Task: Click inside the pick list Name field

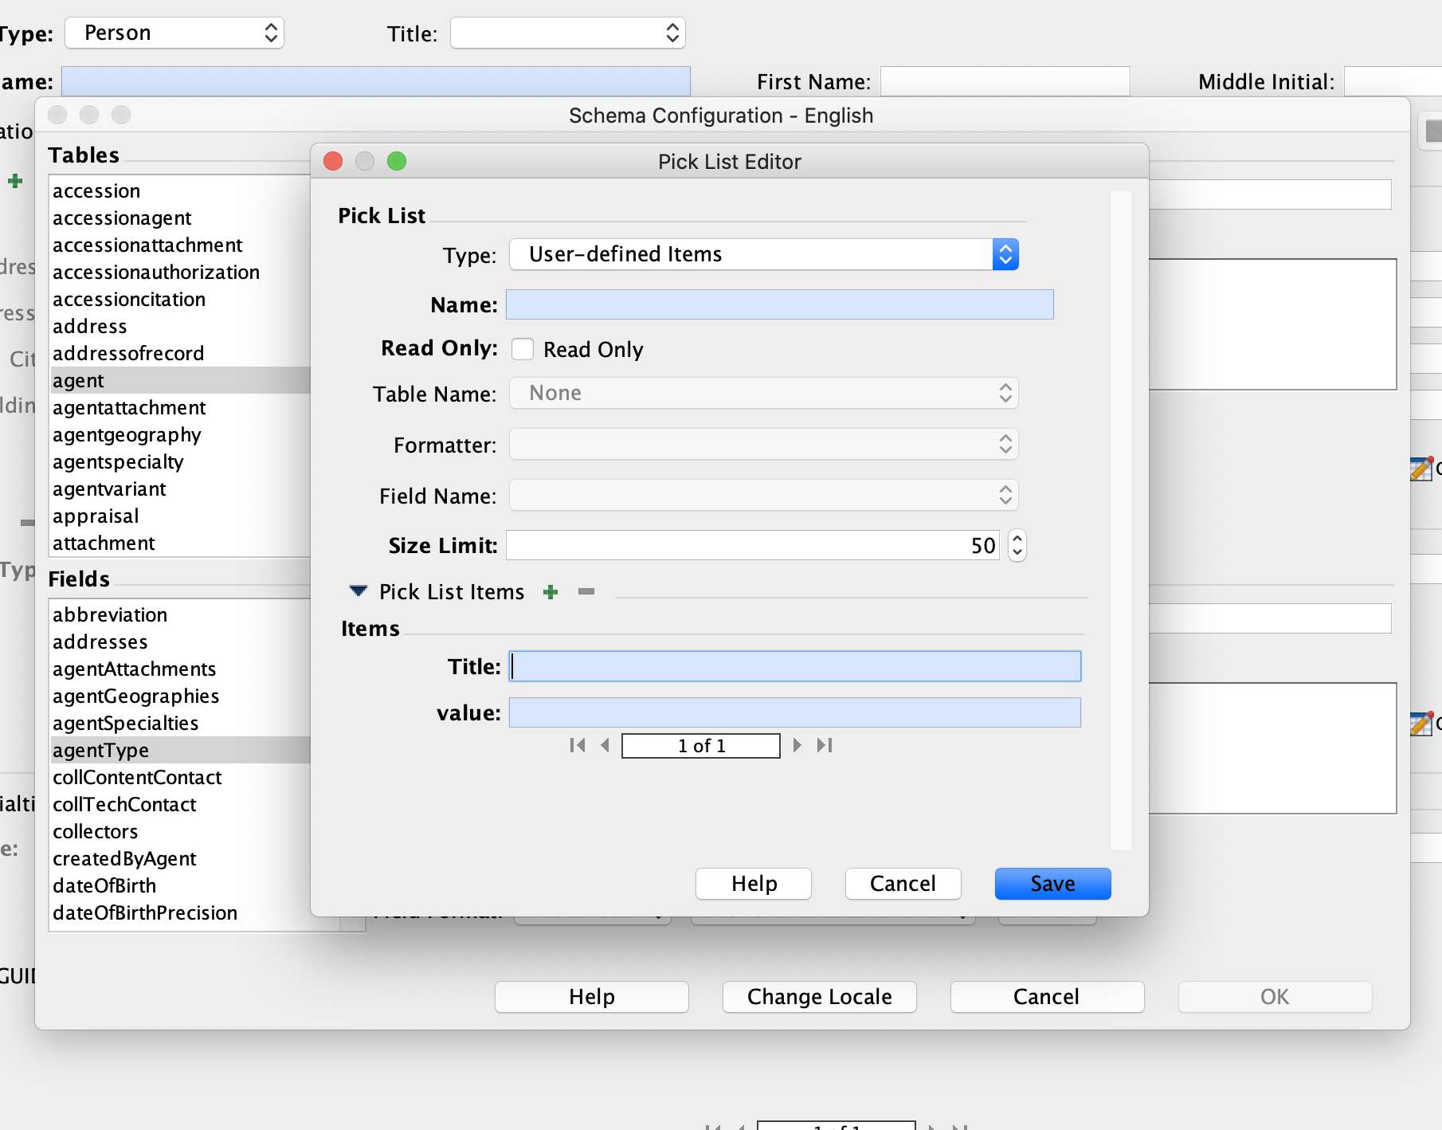Action: pos(779,304)
